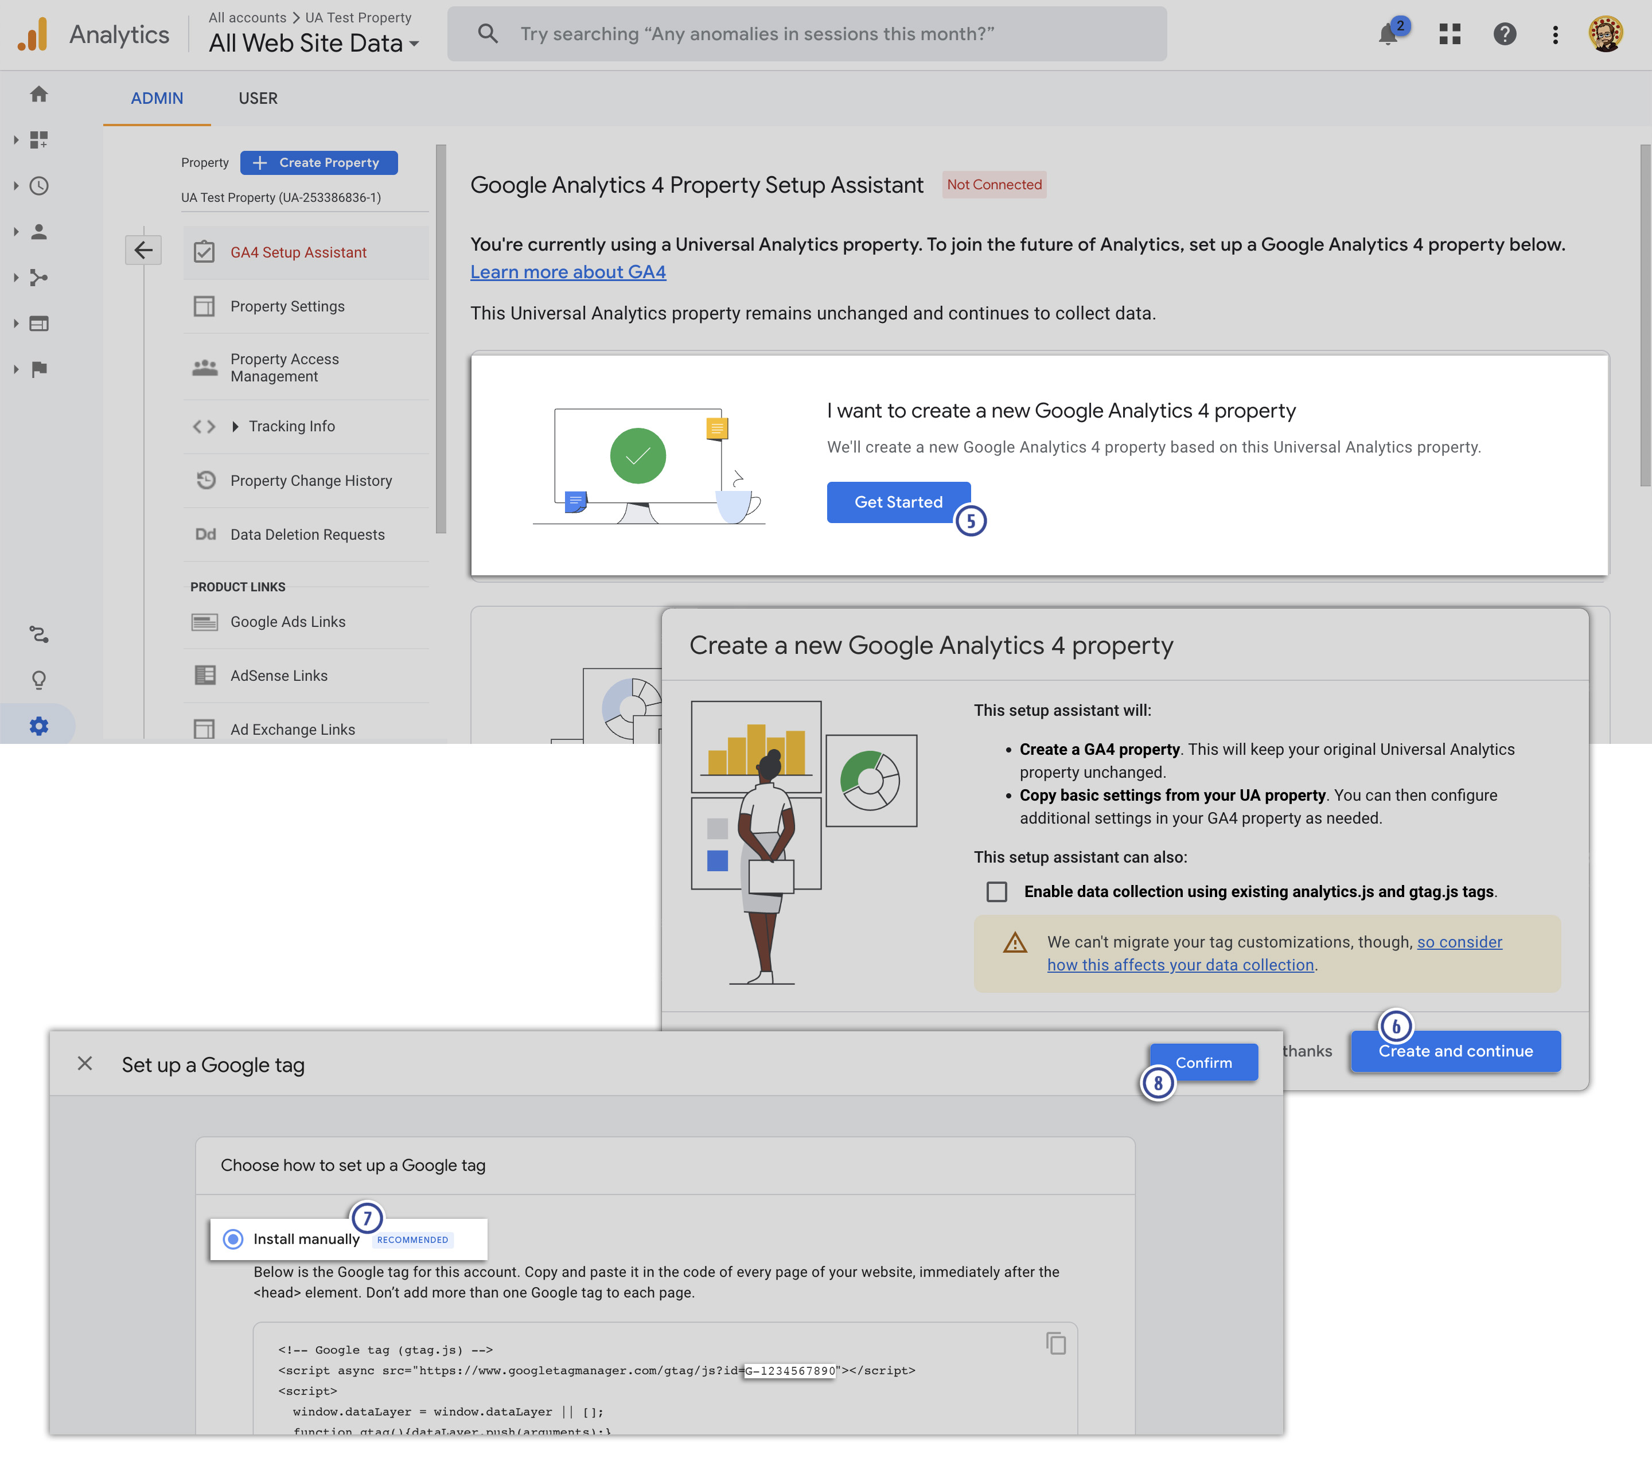Go to Home icon in left sidebar
The image size is (1652, 1462).
click(x=38, y=95)
